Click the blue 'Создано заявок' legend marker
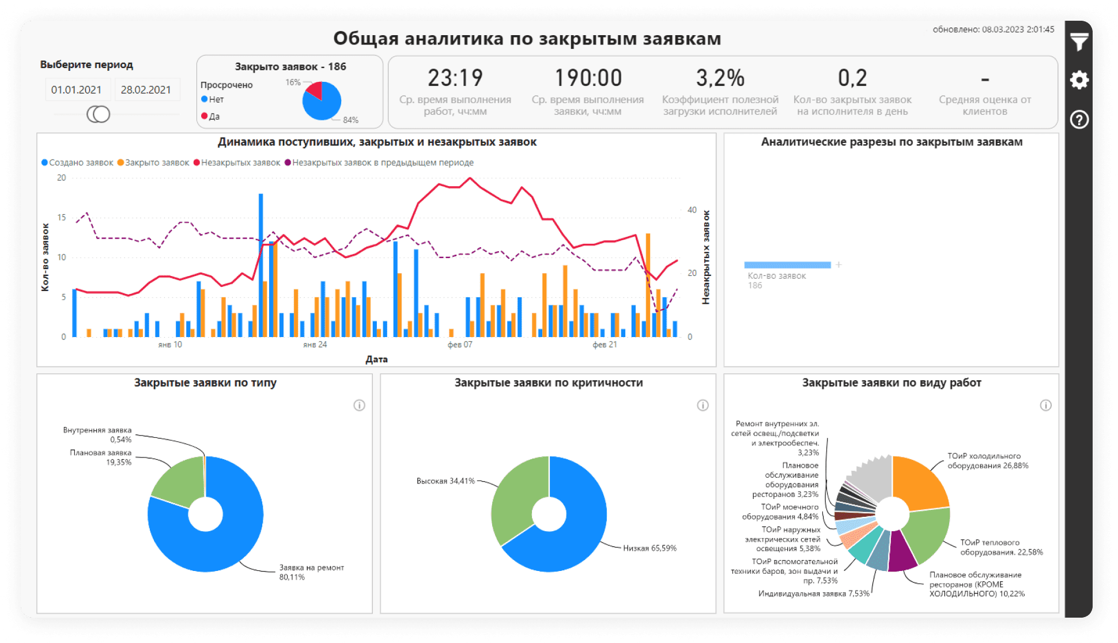The image size is (1118, 643). click(x=45, y=163)
